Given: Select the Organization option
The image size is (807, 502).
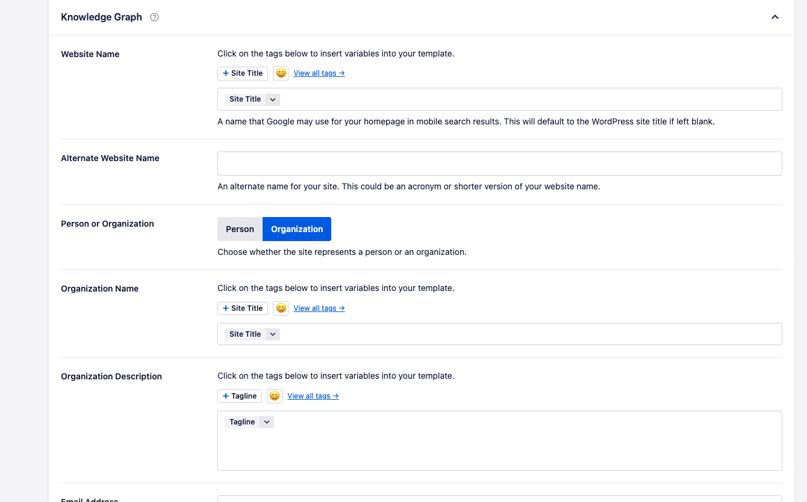Looking at the screenshot, I should (x=297, y=229).
